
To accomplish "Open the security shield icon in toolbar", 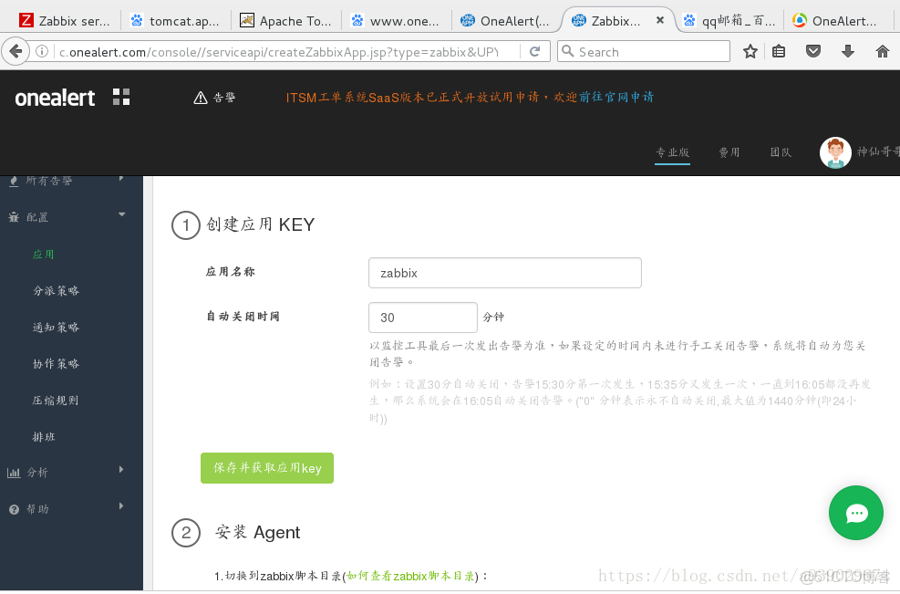I will tap(813, 51).
